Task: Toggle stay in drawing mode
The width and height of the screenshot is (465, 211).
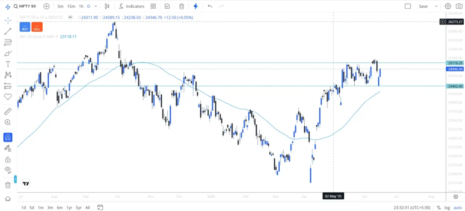Action: [x=8, y=148]
